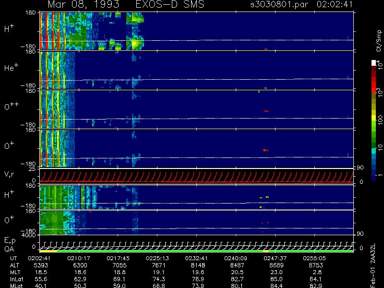The width and height of the screenshot is (384, 288).
Task: Click InLat value "62.9"
Action: point(80,279)
